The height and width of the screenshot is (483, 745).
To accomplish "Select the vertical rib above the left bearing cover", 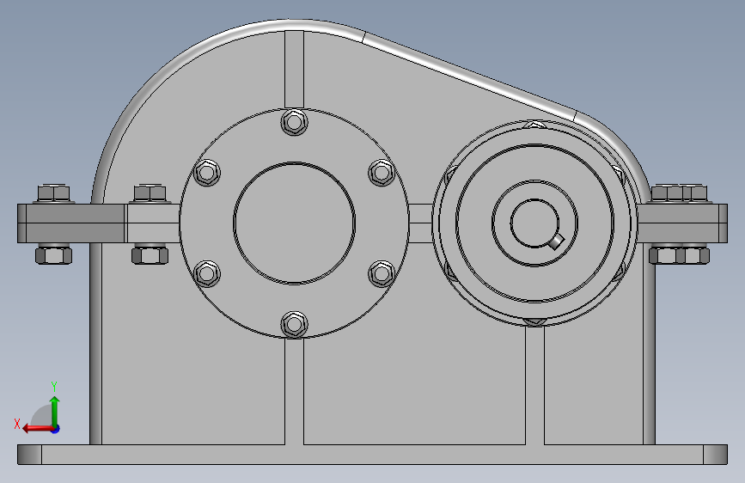I will point(294,70).
